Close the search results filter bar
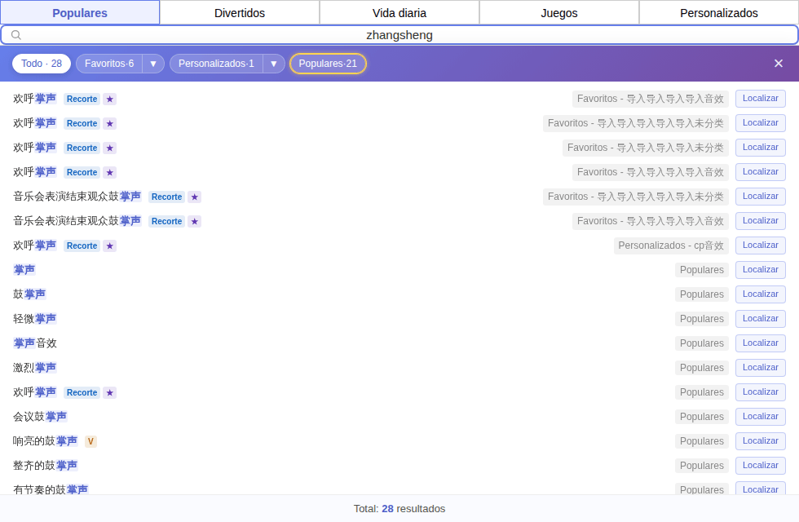The height and width of the screenshot is (522, 799). (778, 64)
